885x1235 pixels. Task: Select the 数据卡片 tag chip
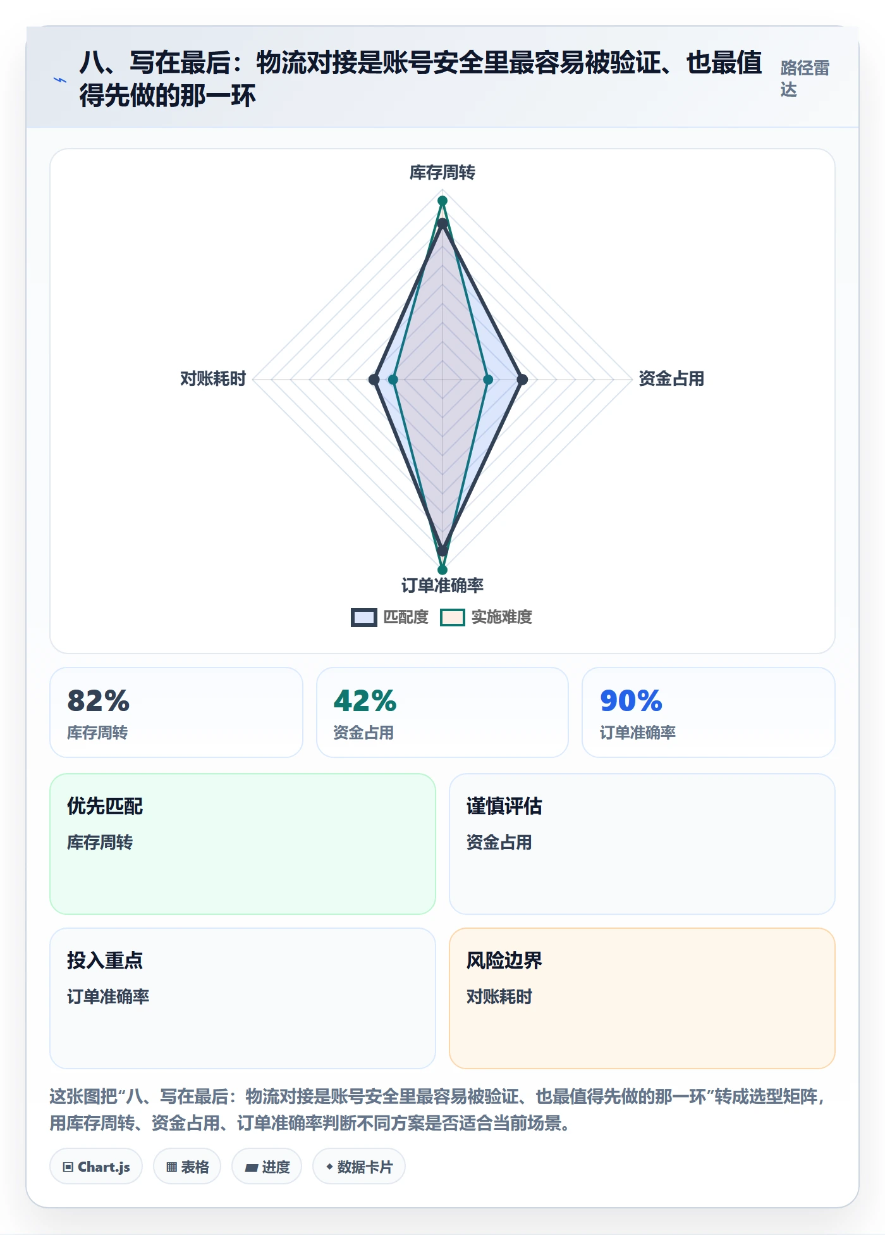(359, 1167)
